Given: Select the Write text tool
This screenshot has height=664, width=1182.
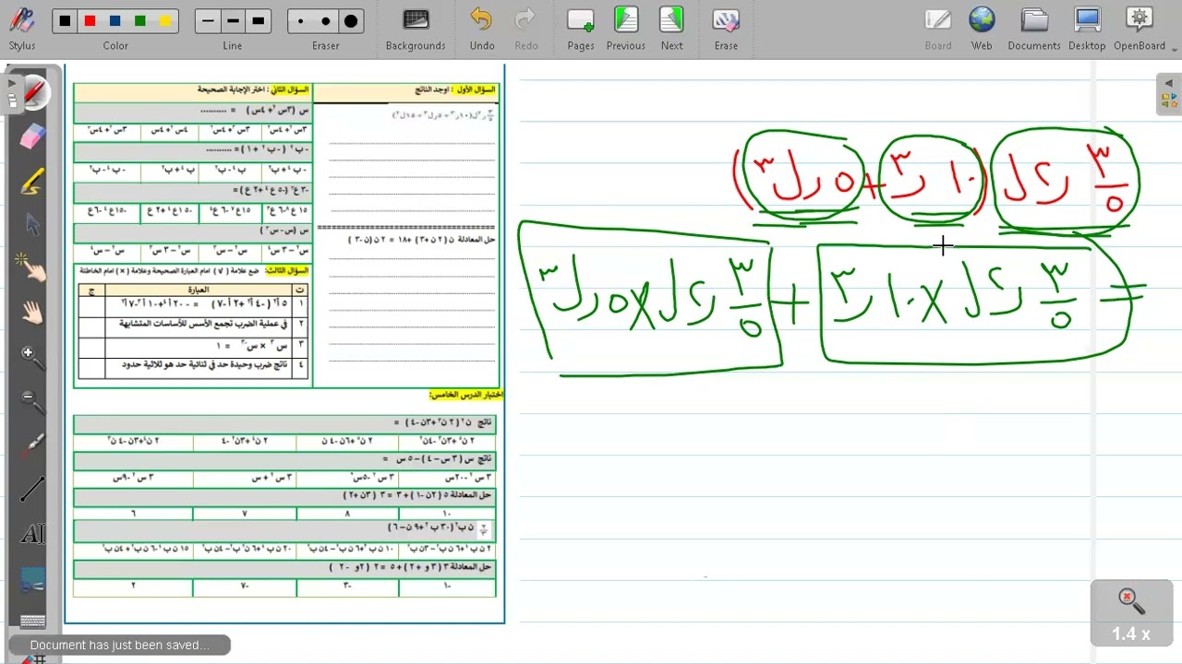Looking at the screenshot, I should [32, 533].
